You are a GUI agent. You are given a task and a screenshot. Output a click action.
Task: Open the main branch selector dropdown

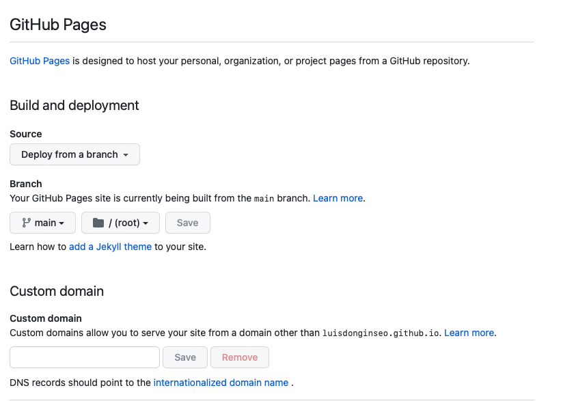pyautogui.click(x=42, y=223)
